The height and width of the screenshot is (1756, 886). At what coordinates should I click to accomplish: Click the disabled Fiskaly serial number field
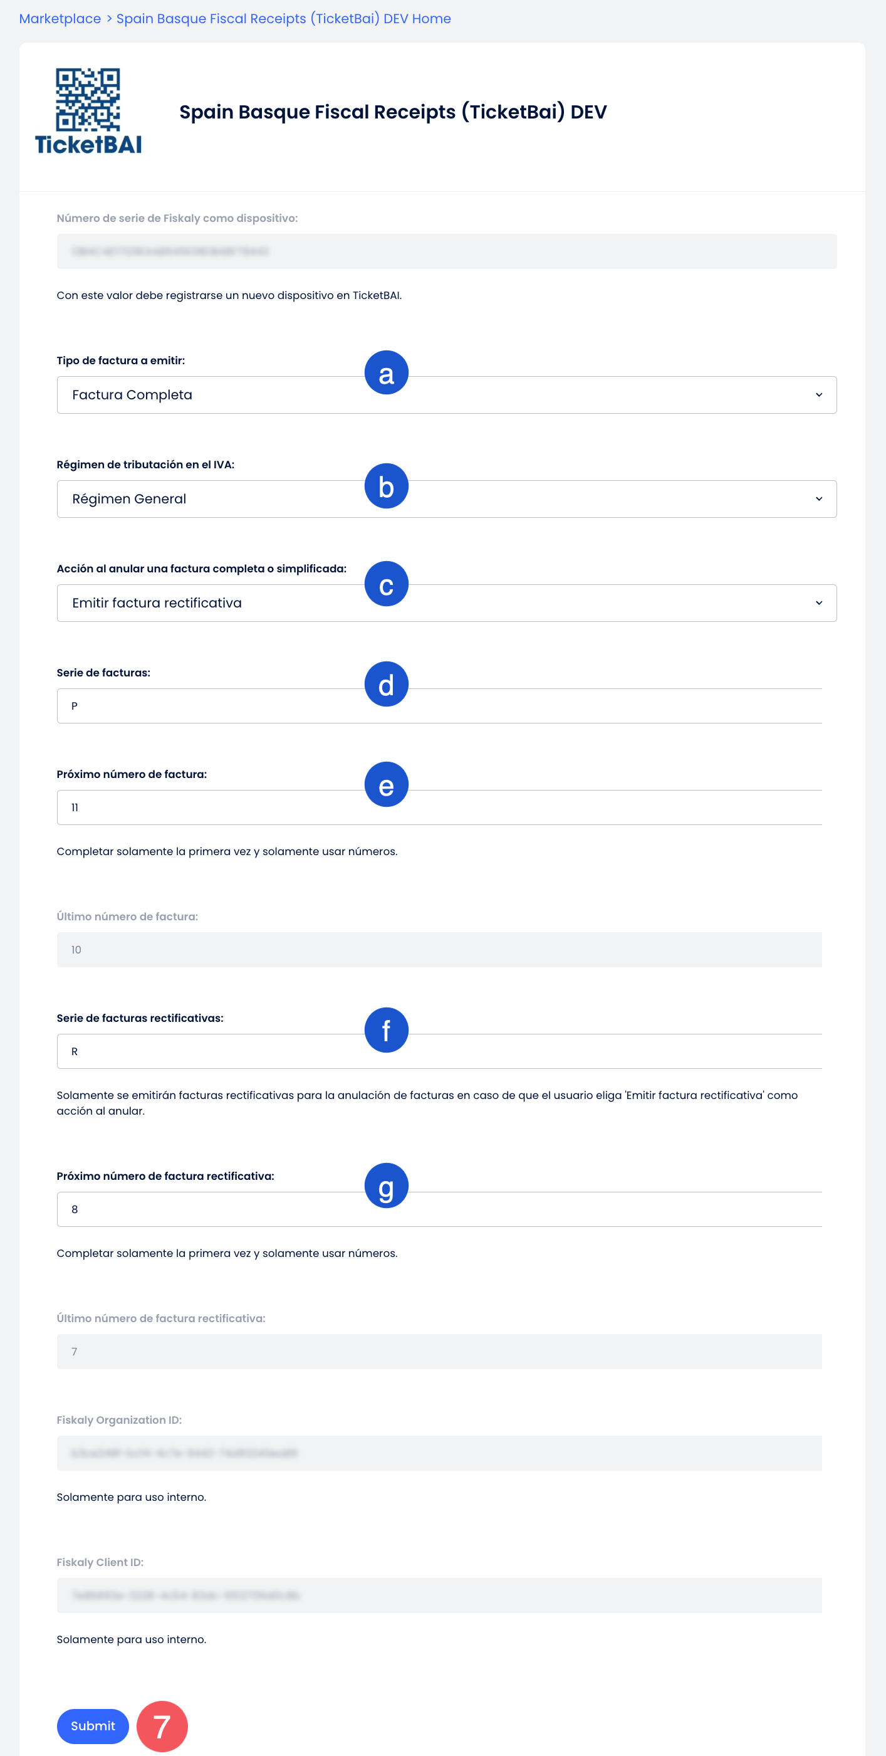(x=446, y=251)
